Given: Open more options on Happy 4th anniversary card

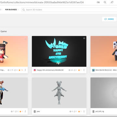Looking at the screenshot, I should coord(84,70).
